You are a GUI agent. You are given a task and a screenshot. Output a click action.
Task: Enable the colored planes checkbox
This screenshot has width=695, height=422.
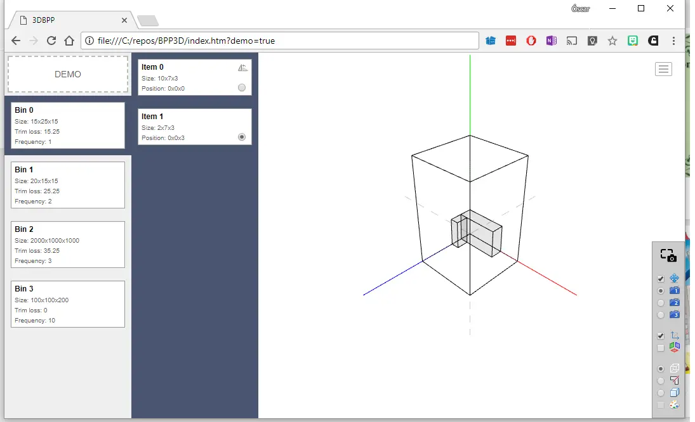pos(661,348)
